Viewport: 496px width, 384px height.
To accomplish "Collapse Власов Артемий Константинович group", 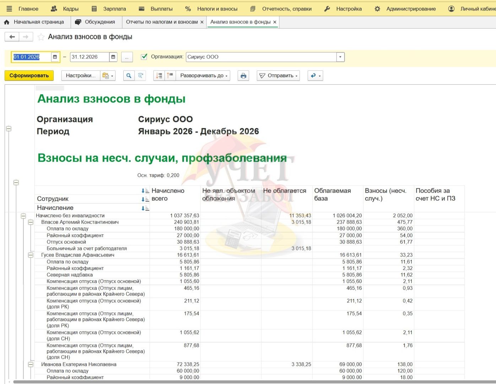I will 31,222.
